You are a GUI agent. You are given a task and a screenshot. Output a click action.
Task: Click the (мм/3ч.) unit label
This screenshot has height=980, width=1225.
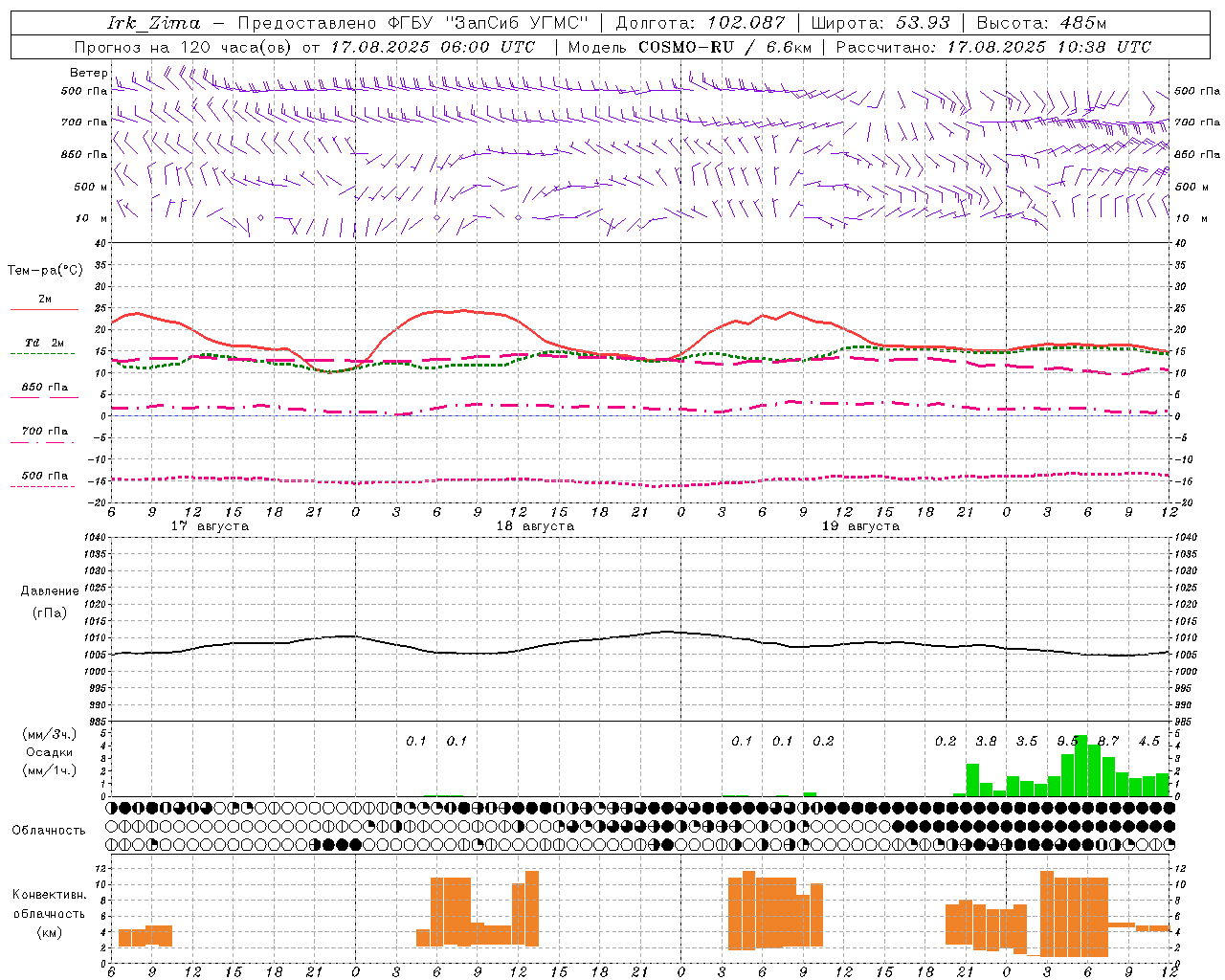[49, 734]
